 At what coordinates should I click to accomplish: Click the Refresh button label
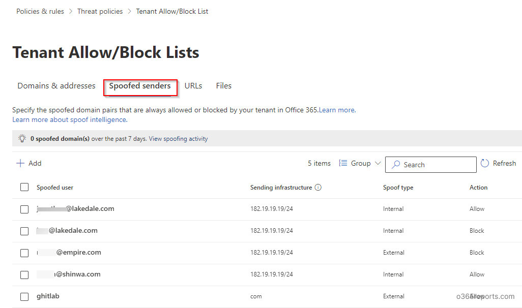[x=504, y=163]
